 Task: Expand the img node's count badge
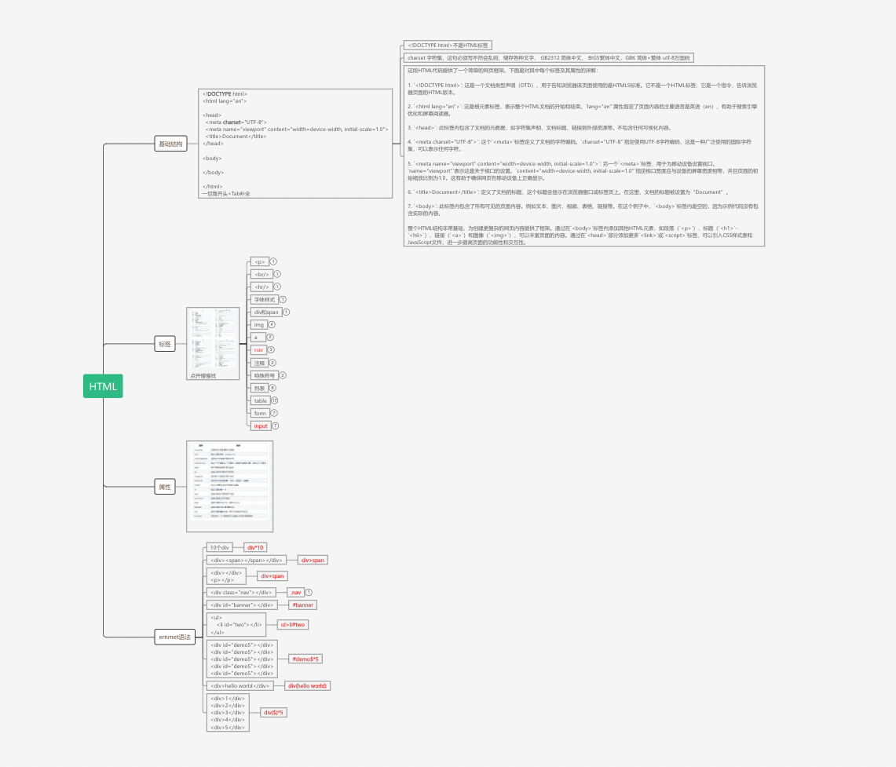272,324
